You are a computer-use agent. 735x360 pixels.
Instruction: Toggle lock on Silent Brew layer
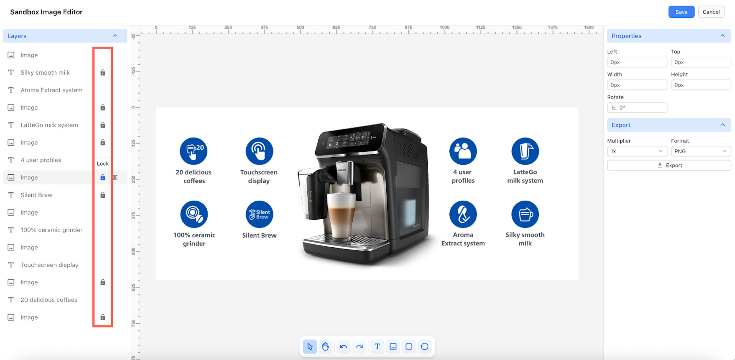[x=103, y=195]
